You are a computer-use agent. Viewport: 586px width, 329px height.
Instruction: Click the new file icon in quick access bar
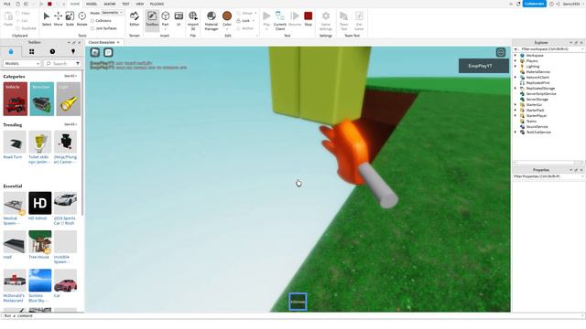[18, 4]
